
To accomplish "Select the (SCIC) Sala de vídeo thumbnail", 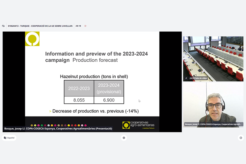I will click(213, 59).
